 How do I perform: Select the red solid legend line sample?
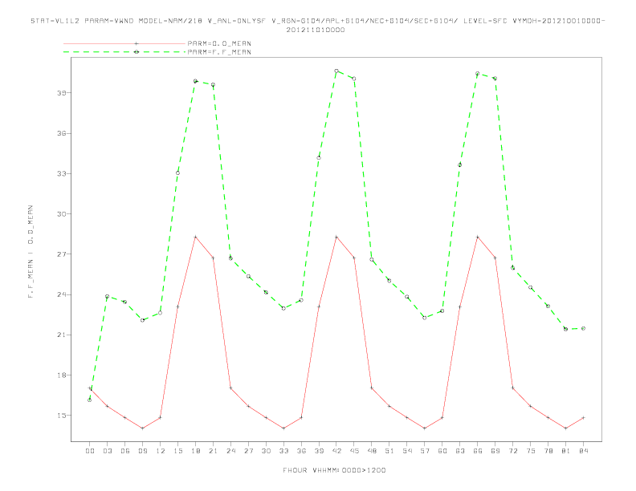point(124,43)
